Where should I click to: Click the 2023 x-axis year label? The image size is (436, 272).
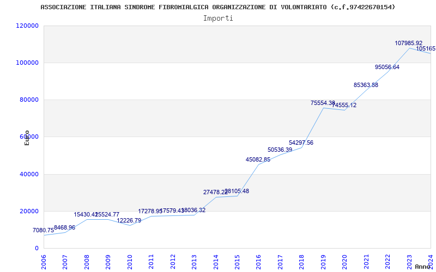(x=409, y=262)
